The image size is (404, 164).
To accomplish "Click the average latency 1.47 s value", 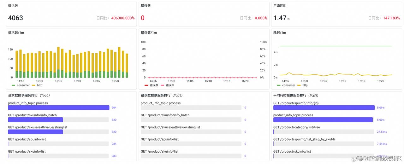I will (x=281, y=18).
